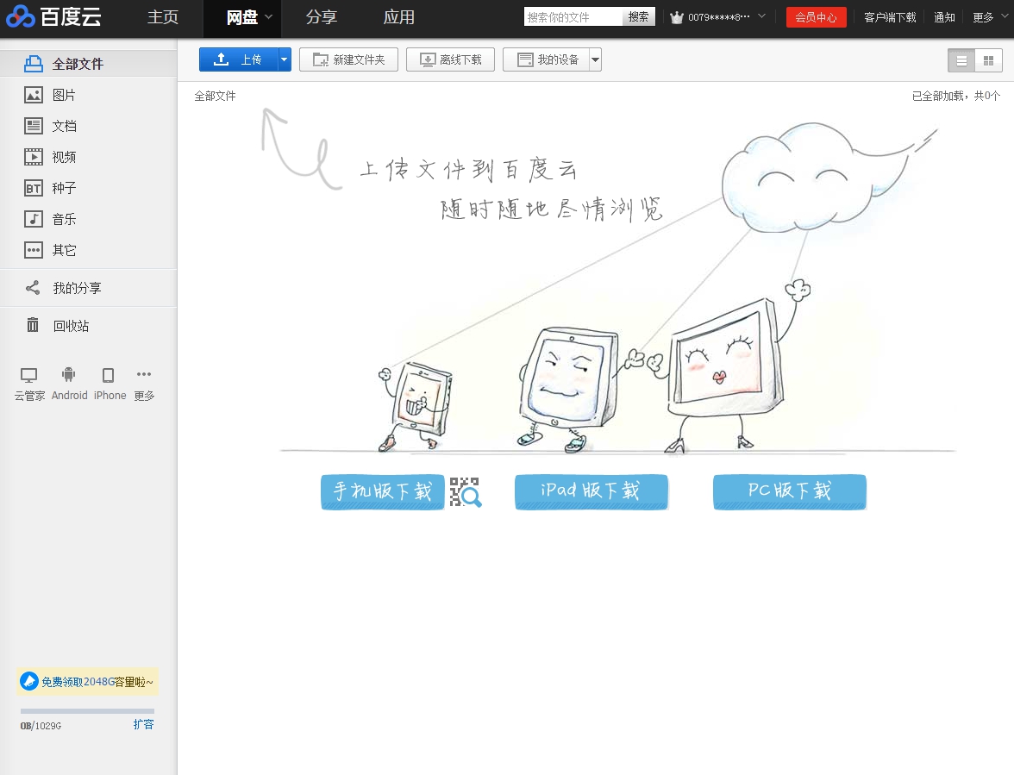Click the 已全部加载，共0个 status text
Viewport: 1014px width, 775px height.
(x=955, y=96)
